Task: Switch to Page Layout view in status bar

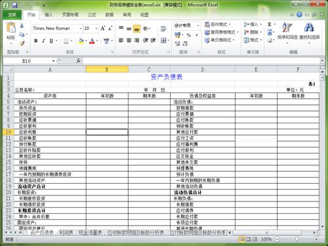Action: click(248, 239)
